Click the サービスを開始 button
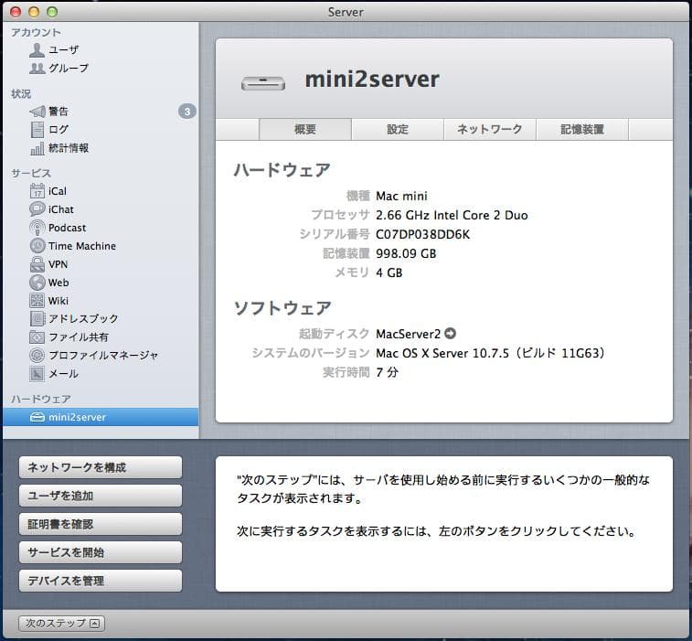The image size is (692, 641). click(x=101, y=552)
